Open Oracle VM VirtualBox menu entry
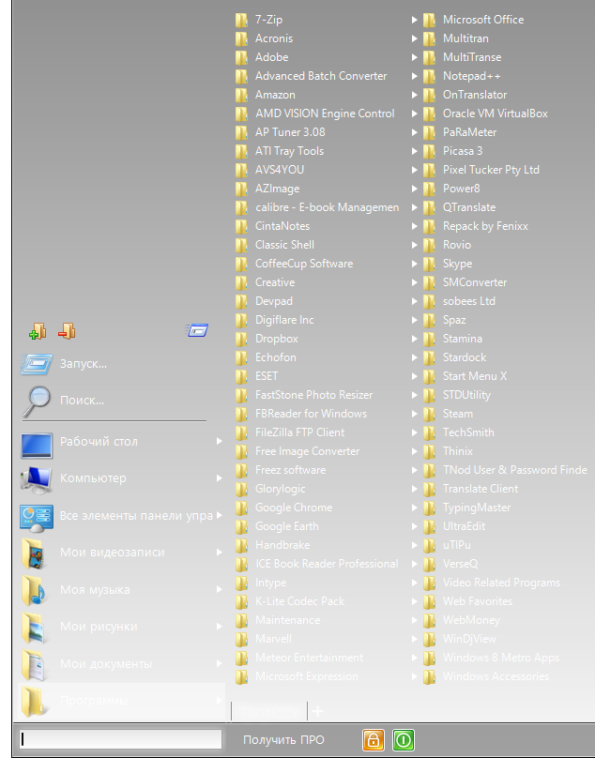 click(x=496, y=114)
